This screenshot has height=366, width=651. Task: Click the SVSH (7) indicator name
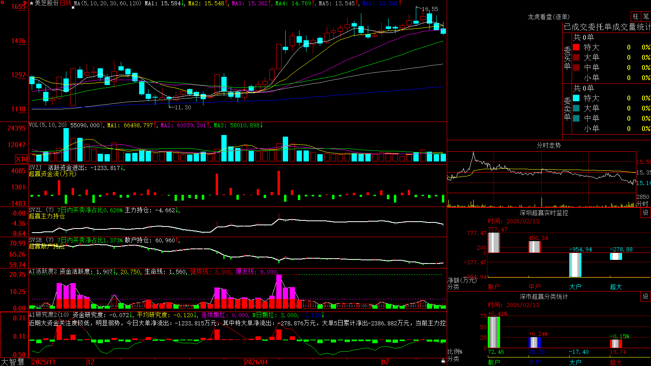[x=41, y=240]
